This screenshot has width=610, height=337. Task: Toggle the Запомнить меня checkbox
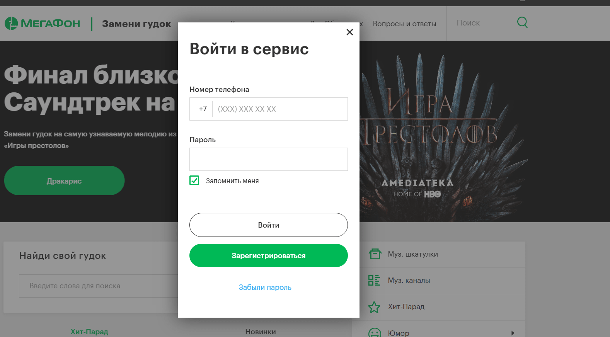click(194, 180)
